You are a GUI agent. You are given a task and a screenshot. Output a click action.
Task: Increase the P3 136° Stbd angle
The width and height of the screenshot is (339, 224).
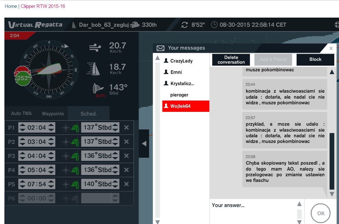pyautogui.click(x=115, y=153)
